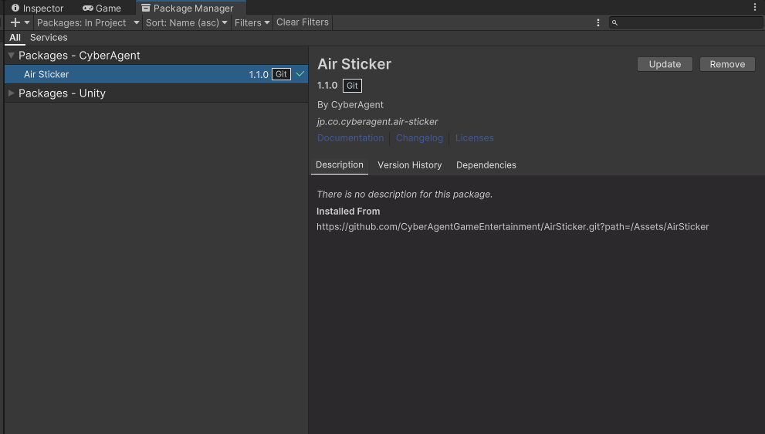The width and height of the screenshot is (765, 434).
Task: Open the Licenses link
Action: tap(474, 138)
